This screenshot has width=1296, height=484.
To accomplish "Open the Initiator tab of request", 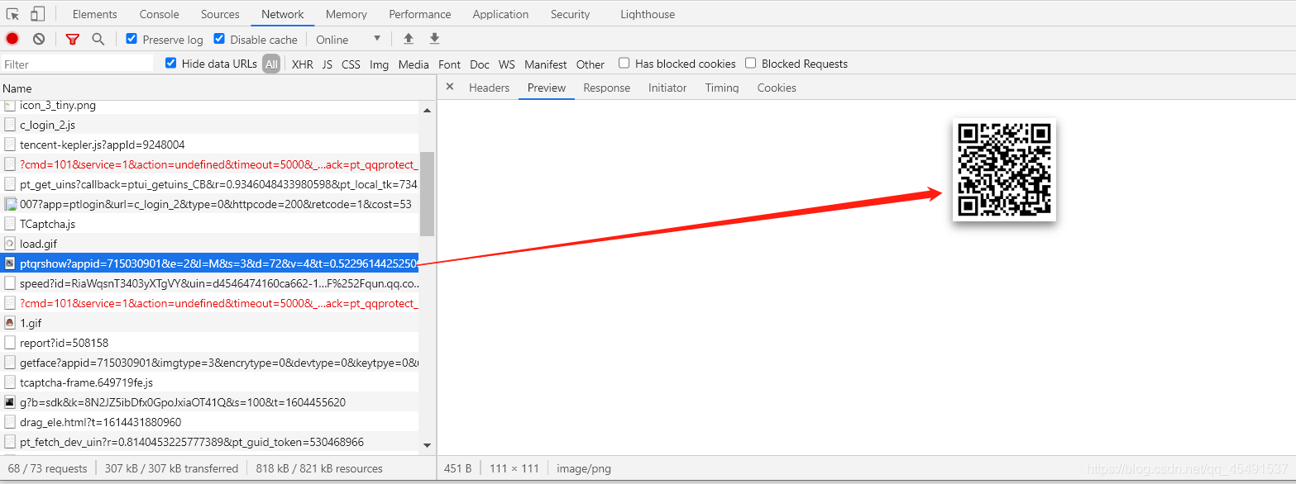I will (667, 88).
